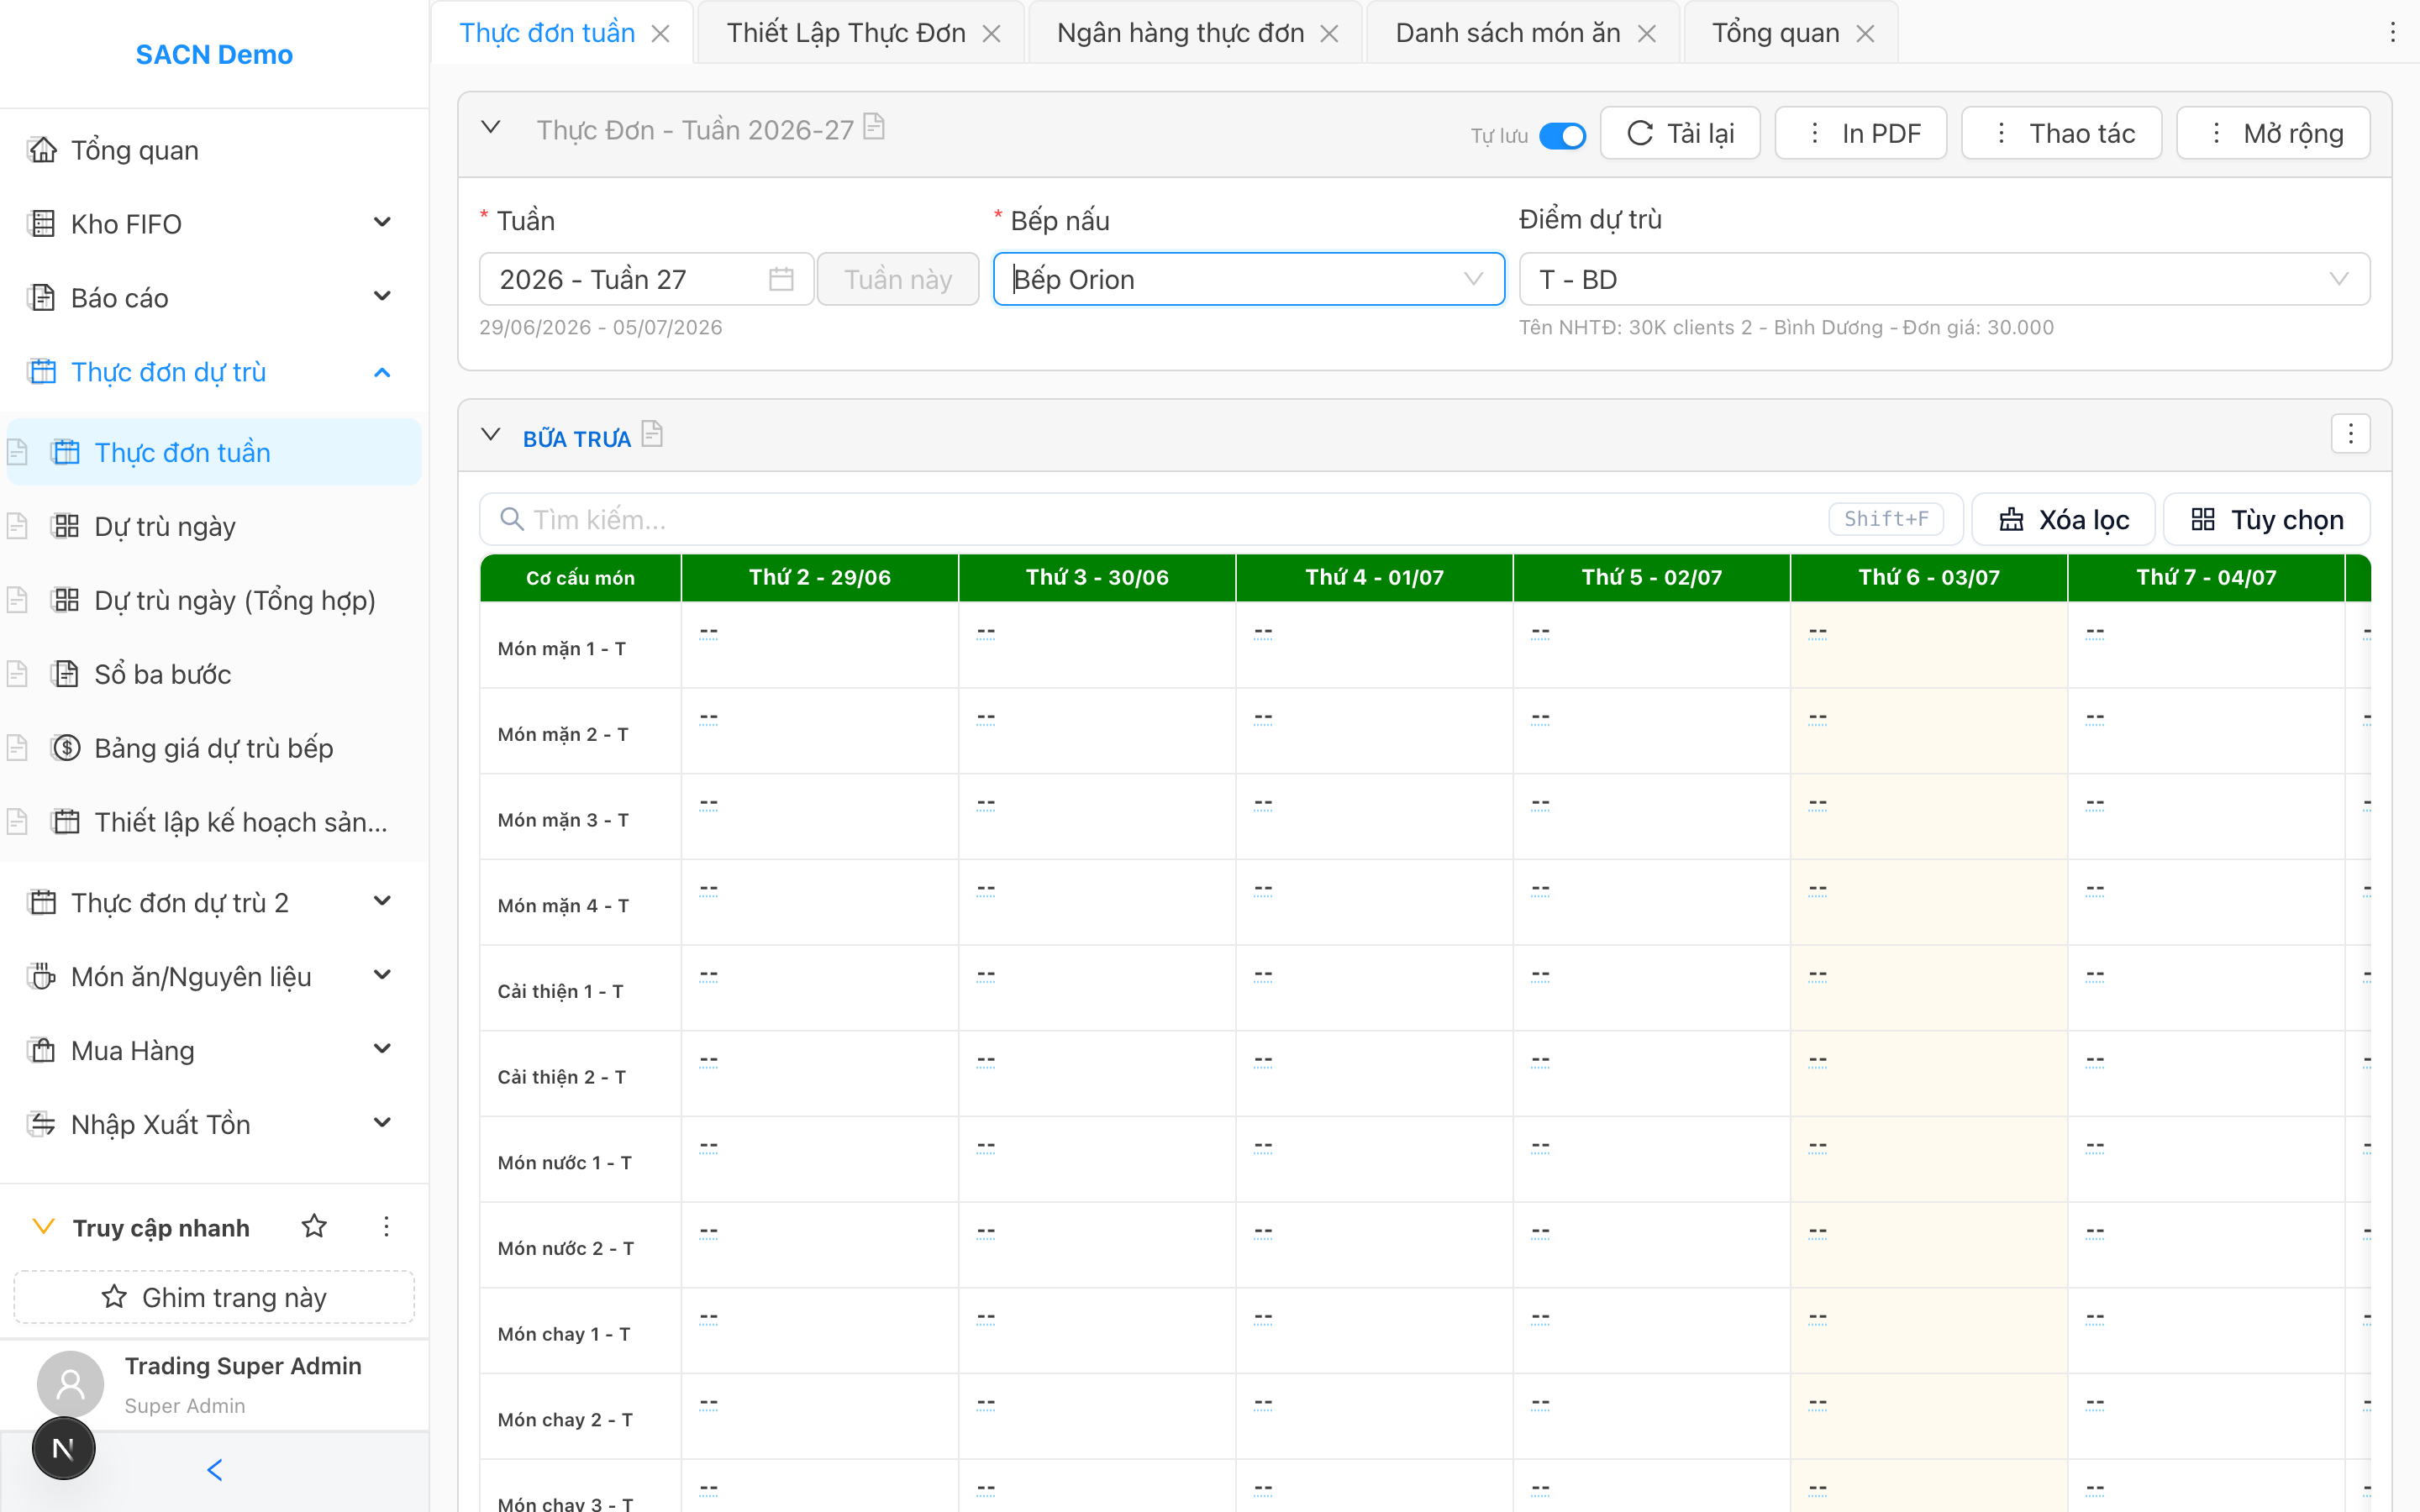Image resolution: width=2420 pixels, height=1512 pixels.
Task: Click the user avatar of Trading Super Admin
Action: point(70,1384)
